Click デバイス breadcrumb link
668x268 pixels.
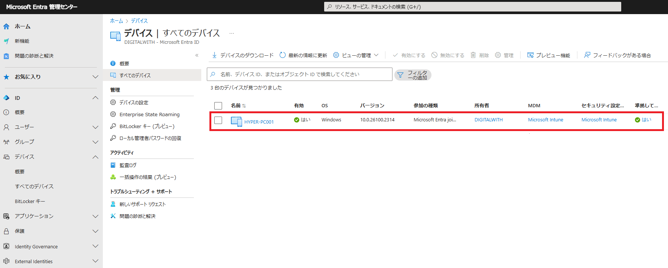[x=139, y=21]
